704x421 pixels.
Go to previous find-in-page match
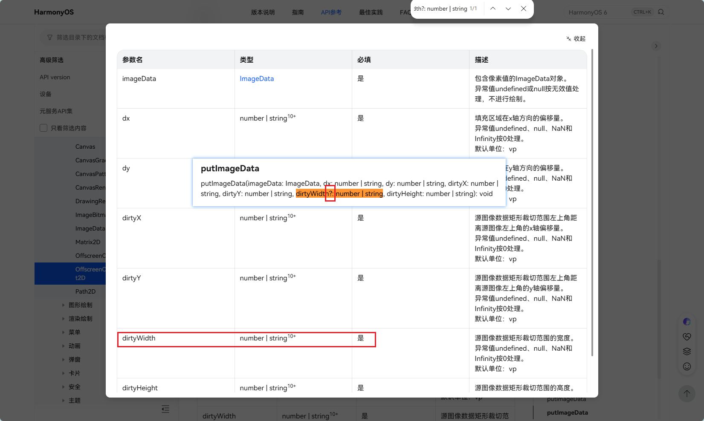point(493,9)
